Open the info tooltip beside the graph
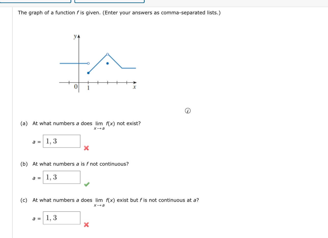The height and width of the screenshot is (238, 328). point(188,111)
